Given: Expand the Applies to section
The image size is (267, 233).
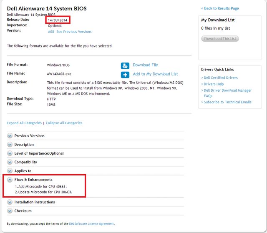Looking at the screenshot, I should click(10, 171).
